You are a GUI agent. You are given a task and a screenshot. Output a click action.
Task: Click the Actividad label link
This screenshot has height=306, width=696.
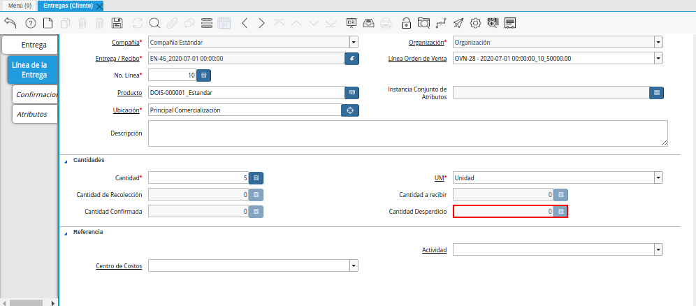[x=434, y=250]
